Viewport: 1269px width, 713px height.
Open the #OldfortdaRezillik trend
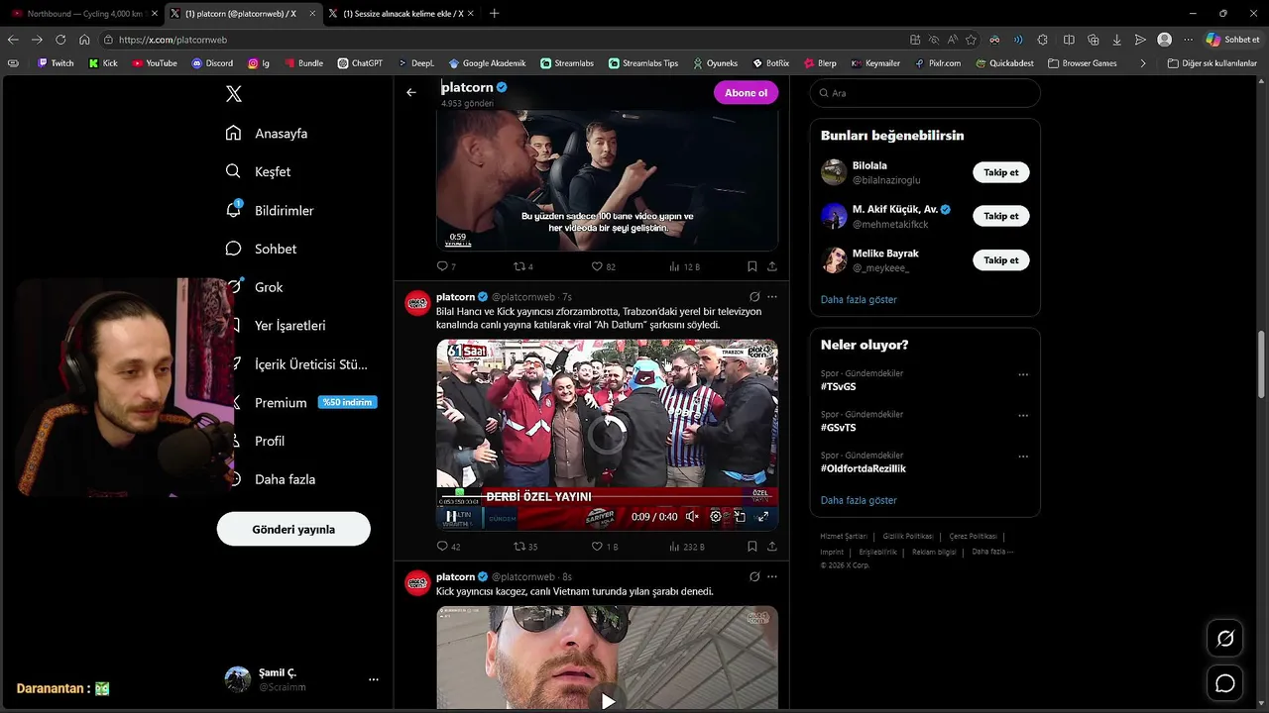coord(863,468)
